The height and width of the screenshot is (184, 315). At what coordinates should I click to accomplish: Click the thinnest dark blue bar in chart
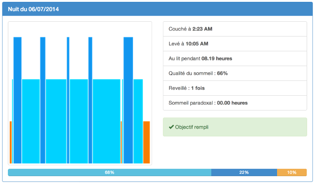click(68, 100)
